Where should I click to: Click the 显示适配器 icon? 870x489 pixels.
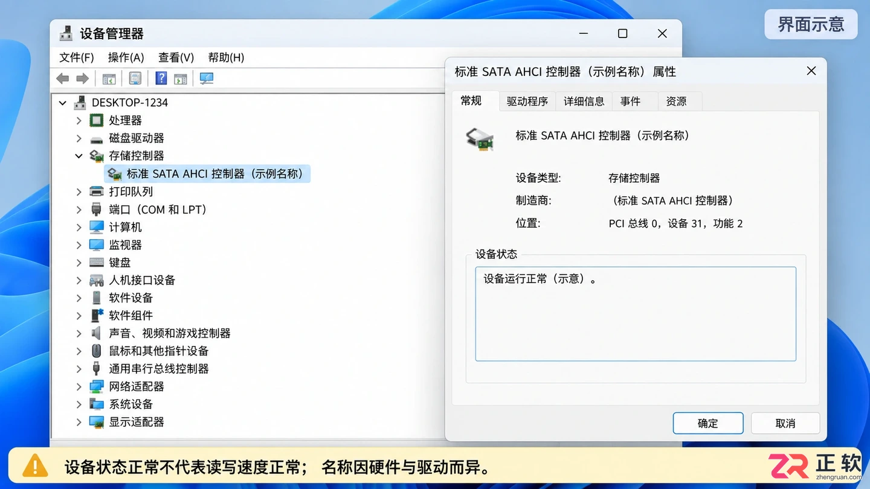pyautogui.click(x=97, y=421)
